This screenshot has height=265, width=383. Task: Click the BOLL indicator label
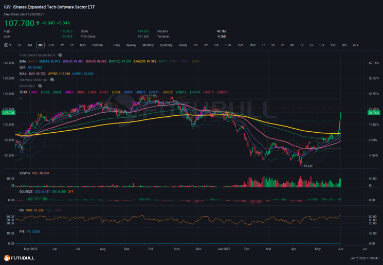[x=23, y=74]
